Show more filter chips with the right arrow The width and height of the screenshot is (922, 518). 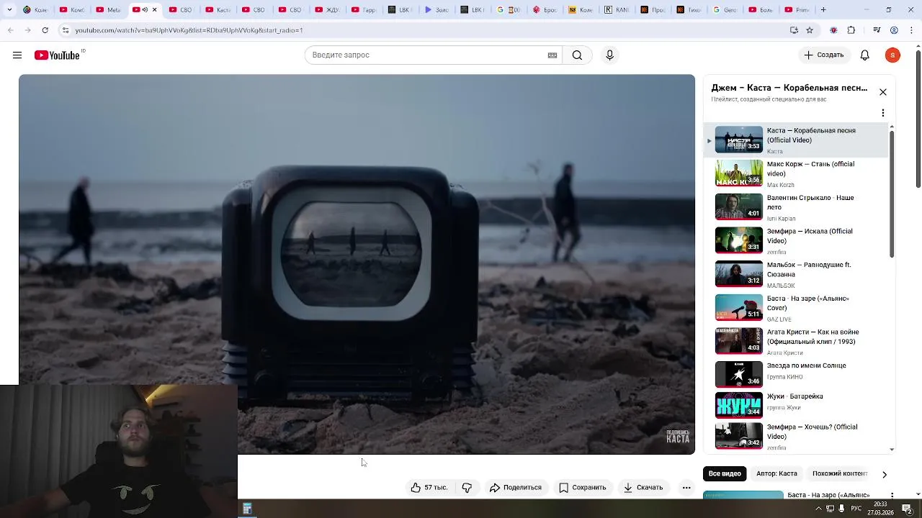(885, 475)
